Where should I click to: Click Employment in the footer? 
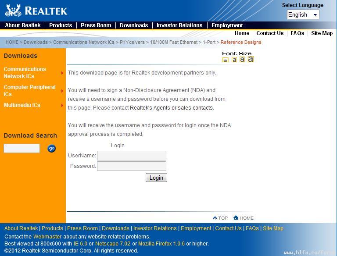click(196, 228)
